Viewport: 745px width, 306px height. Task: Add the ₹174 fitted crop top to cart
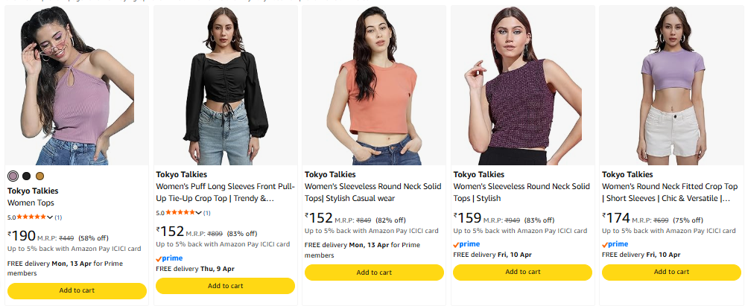pyautogui.click(x=671, y=272)
